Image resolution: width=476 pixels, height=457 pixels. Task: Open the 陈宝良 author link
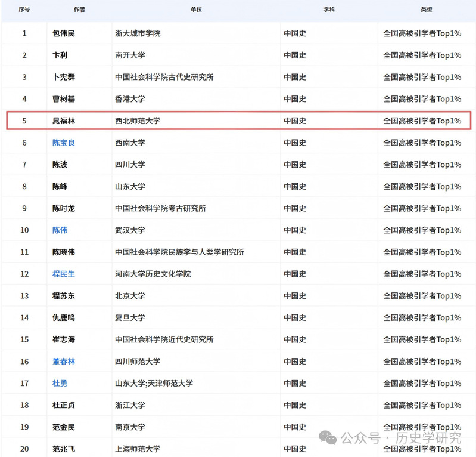tap(64, 143)
